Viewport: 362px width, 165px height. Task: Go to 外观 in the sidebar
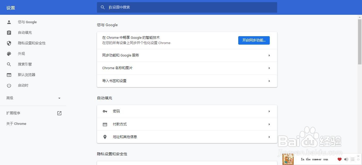[21, 54]
